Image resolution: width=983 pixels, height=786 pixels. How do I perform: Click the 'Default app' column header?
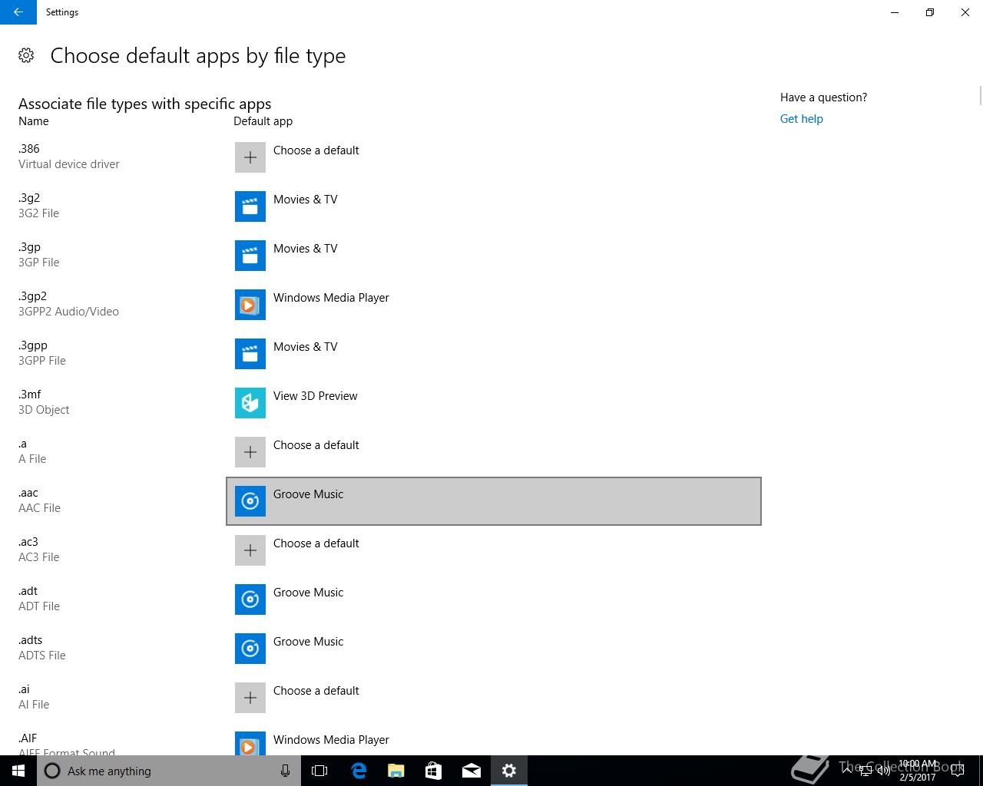coord(263,121)
